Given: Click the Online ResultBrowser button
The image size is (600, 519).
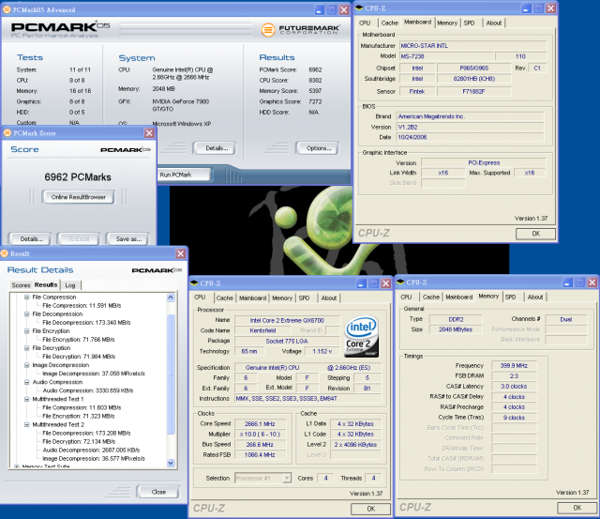Looking at the screenshot, I should [79, 197].
